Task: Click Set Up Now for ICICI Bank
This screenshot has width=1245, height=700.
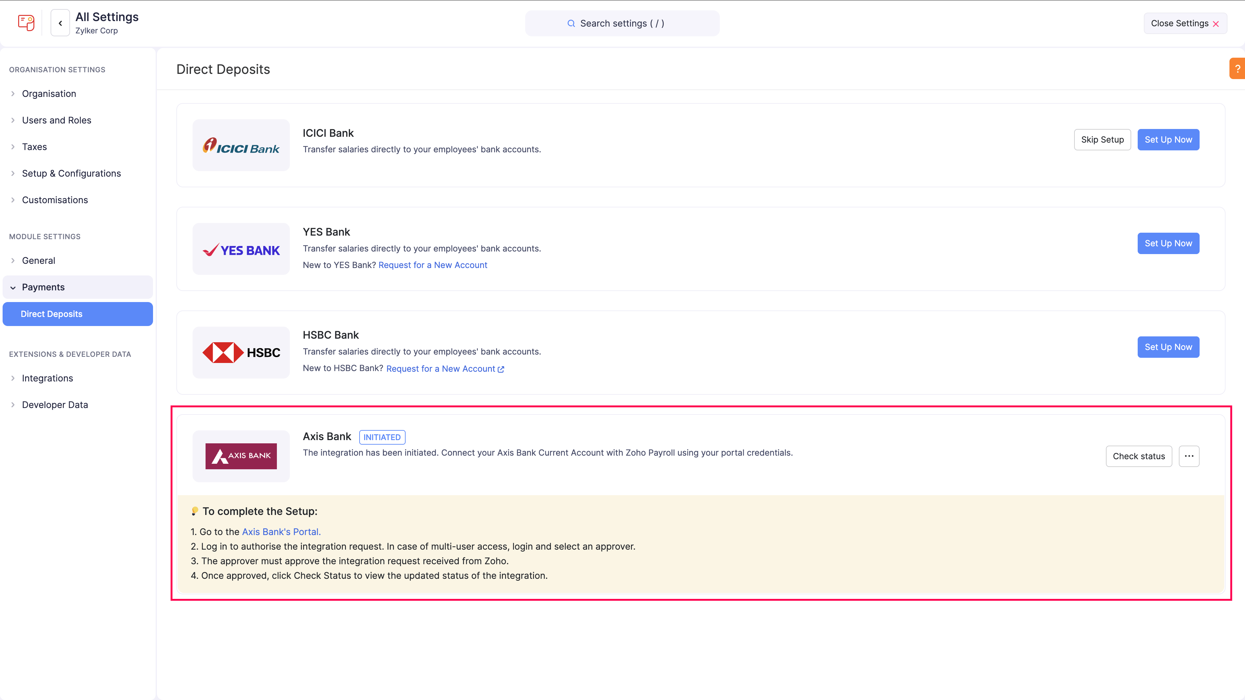Action: [x=1168, y=140]
